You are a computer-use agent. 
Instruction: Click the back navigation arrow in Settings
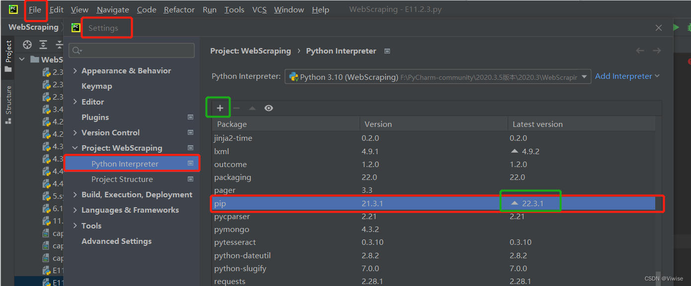[x=640, y=51]
